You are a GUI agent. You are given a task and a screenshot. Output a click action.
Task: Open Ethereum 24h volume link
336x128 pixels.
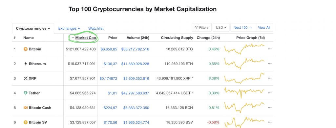tap(135, 64)
